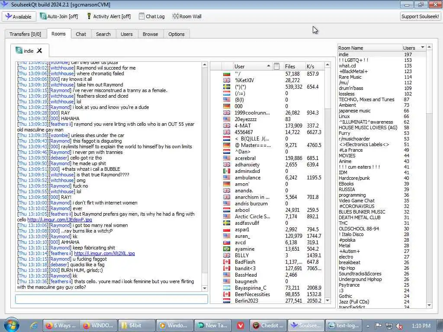443x332 pixels.
Task: Click the network tray icon
Action: pyautogui.click(x=388, y=326)
